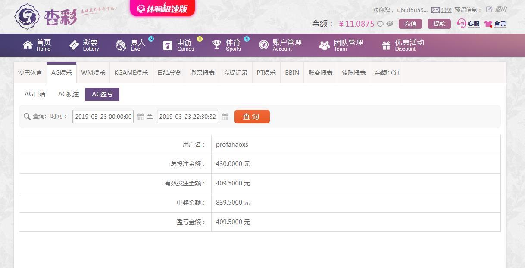The image size is (525, 268).
Task: Click the orange 查询 button
Action: pyautogui.click(x=252, y=117)
